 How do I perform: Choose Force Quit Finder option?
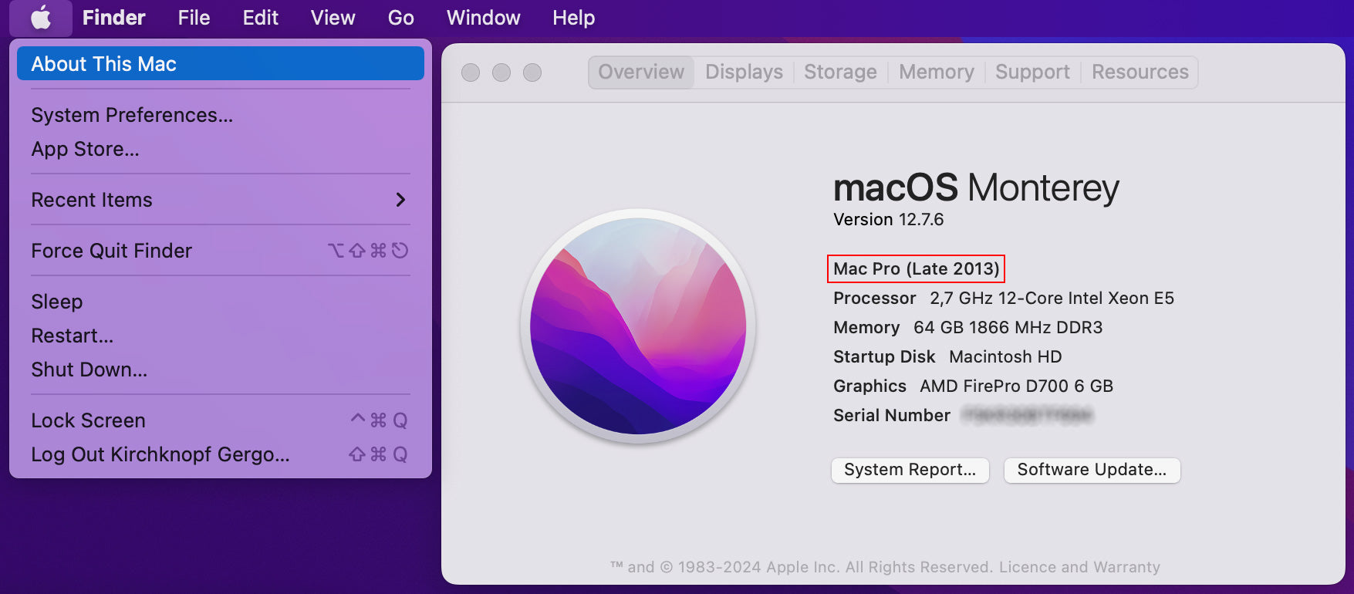(x=112, y=251)
